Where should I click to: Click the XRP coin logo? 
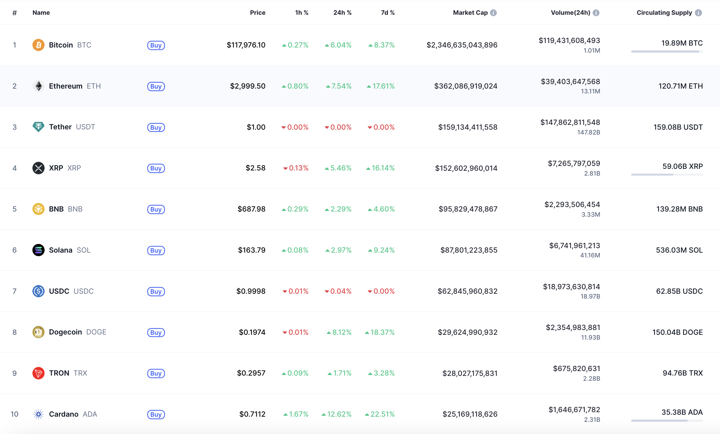pos(39,168)
